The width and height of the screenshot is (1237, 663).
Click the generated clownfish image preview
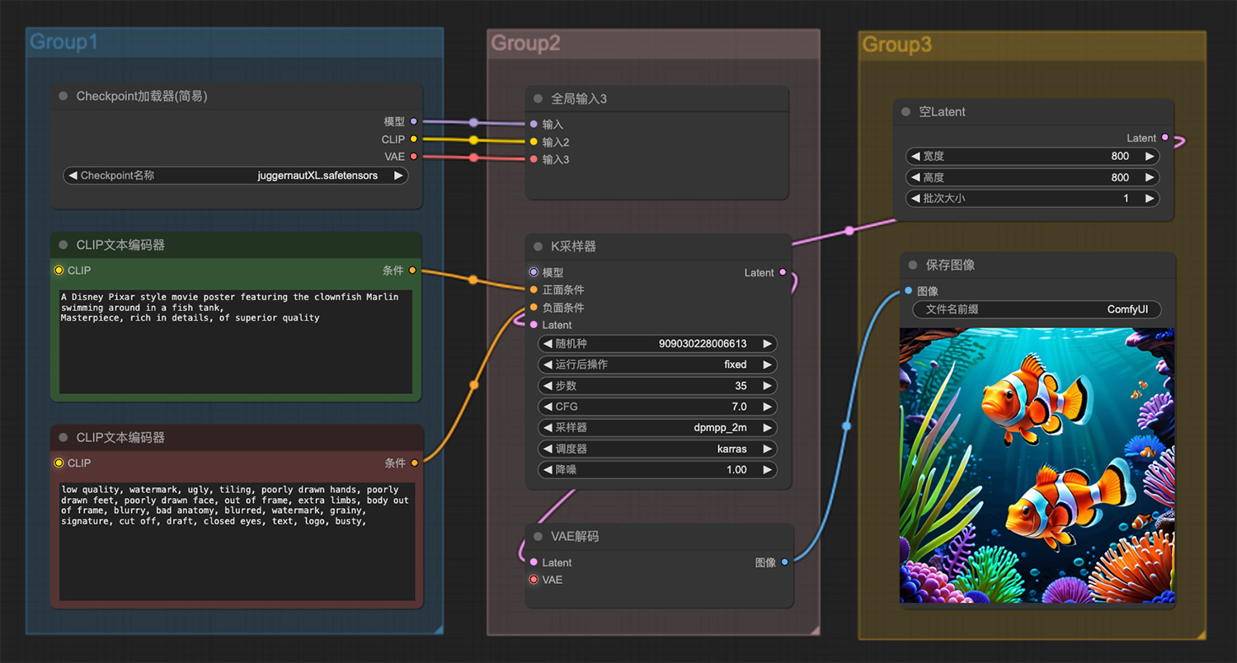click(1037, 466)
